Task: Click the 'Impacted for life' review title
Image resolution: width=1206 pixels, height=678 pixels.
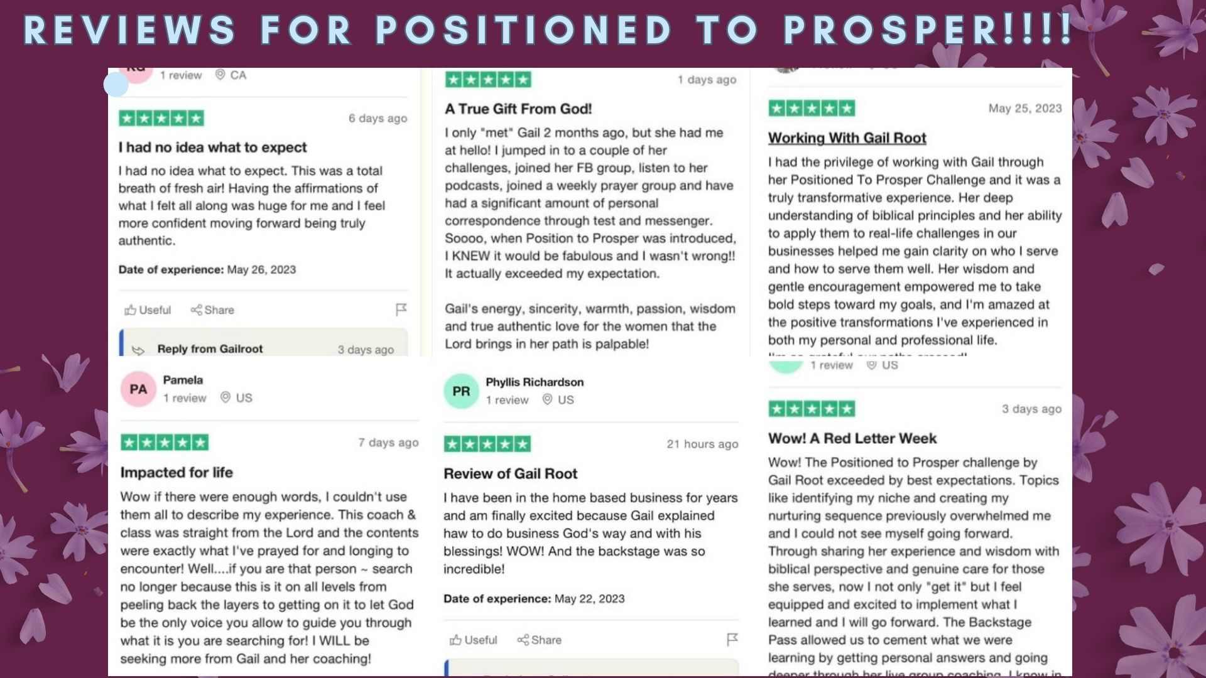Action: (x=177, y=472)
